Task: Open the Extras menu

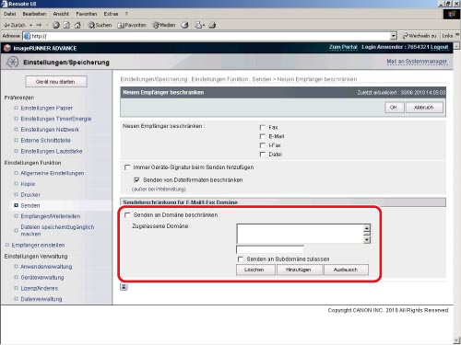Action: [x=111, y=14]
